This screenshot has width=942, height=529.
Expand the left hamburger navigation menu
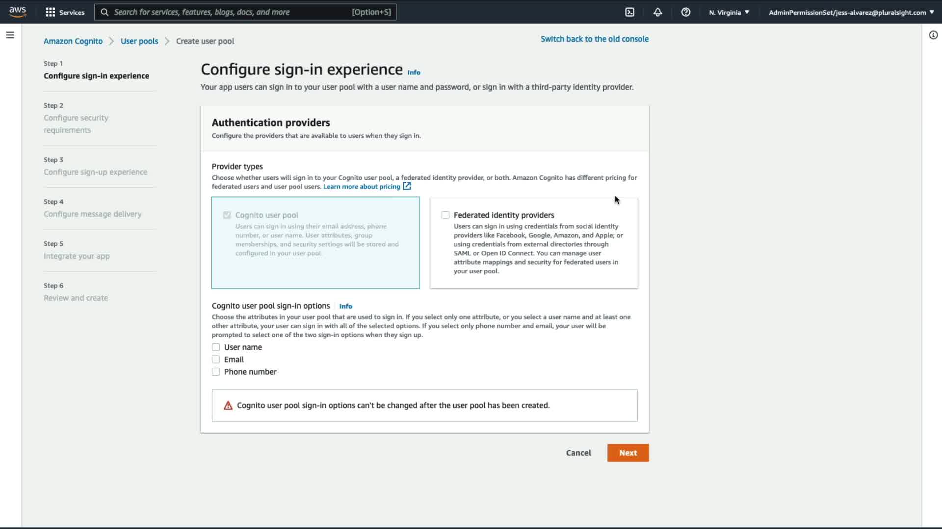(x=10, y=35)
